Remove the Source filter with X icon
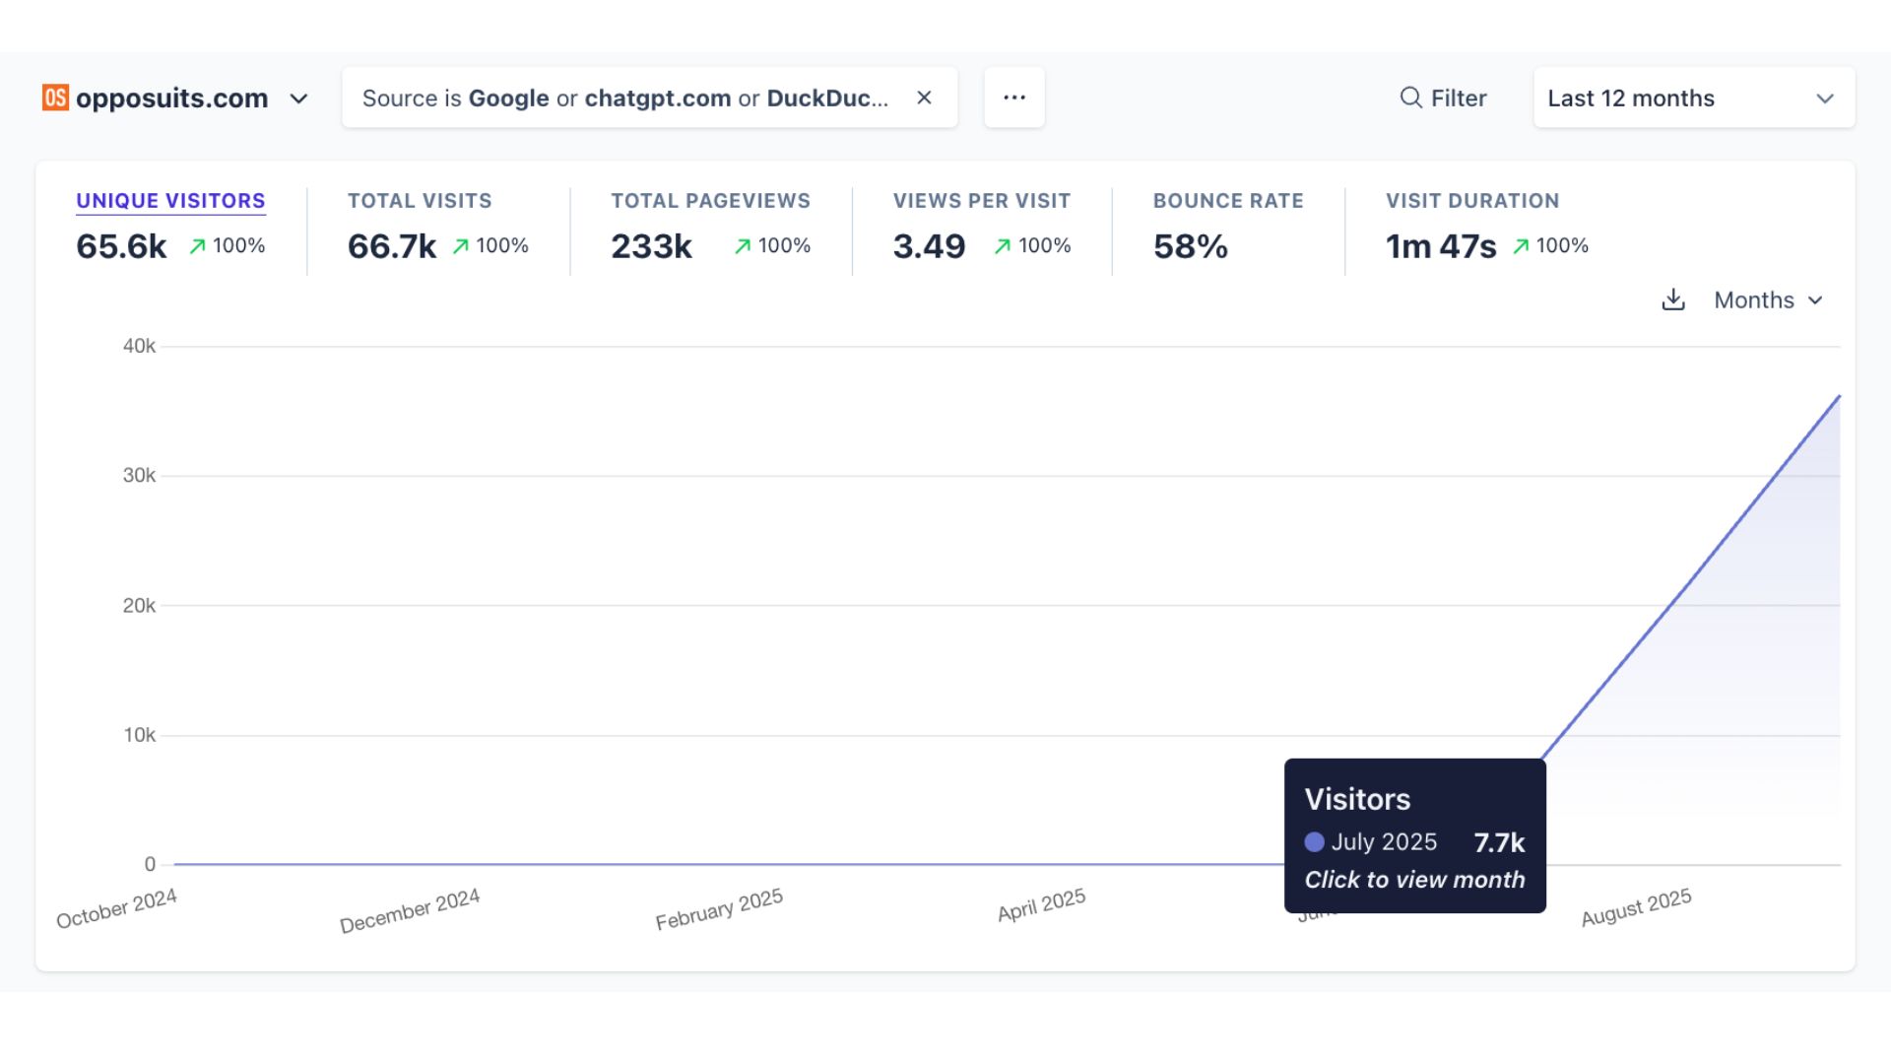This screenshot has width=1891, height=1064. point(924,98)
